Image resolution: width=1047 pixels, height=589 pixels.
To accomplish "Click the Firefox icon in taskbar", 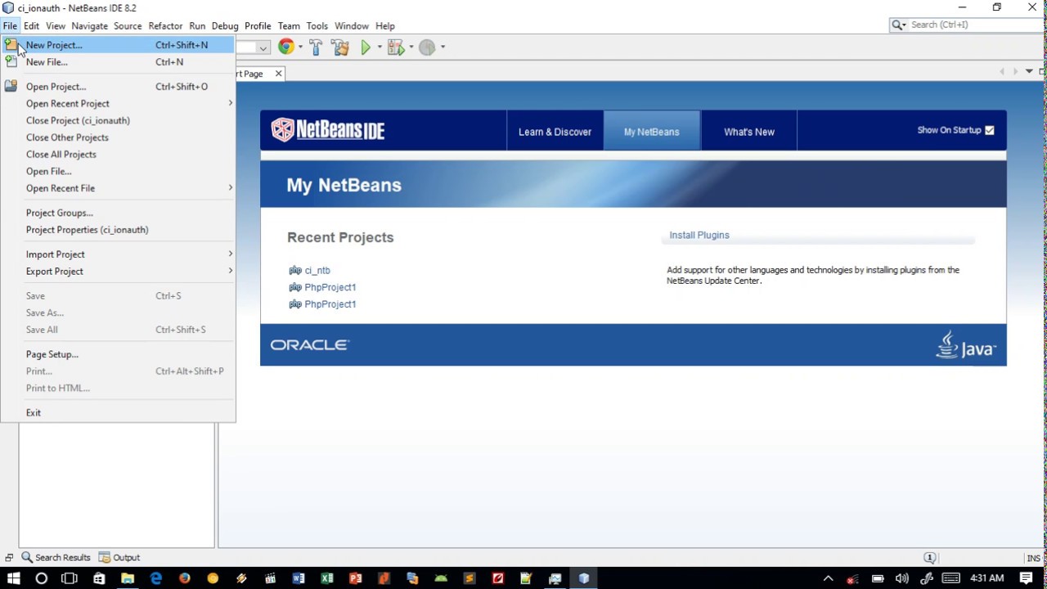I will 184,578.
